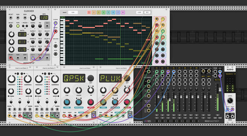Click the CLK 3 output jack on Clocked
247x136 pixels.
pyautogui.click(x=47, y=58)
